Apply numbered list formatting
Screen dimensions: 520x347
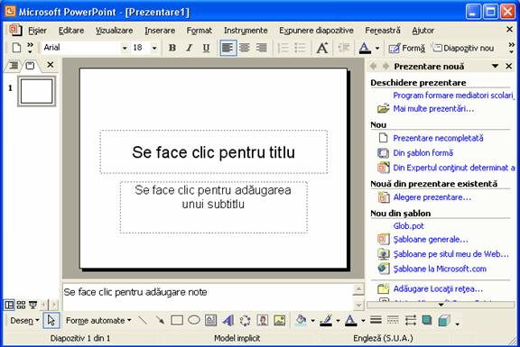[x=283, y=48]
